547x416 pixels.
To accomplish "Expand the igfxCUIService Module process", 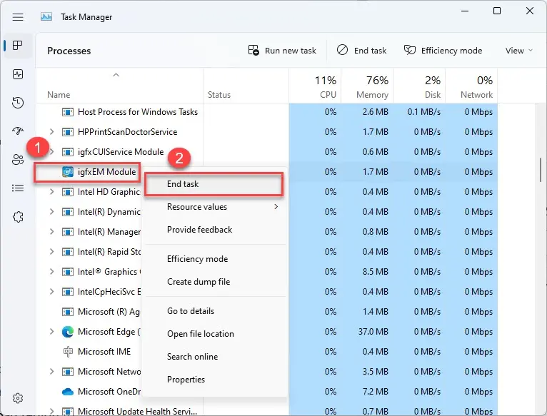I will pos(51,152).
